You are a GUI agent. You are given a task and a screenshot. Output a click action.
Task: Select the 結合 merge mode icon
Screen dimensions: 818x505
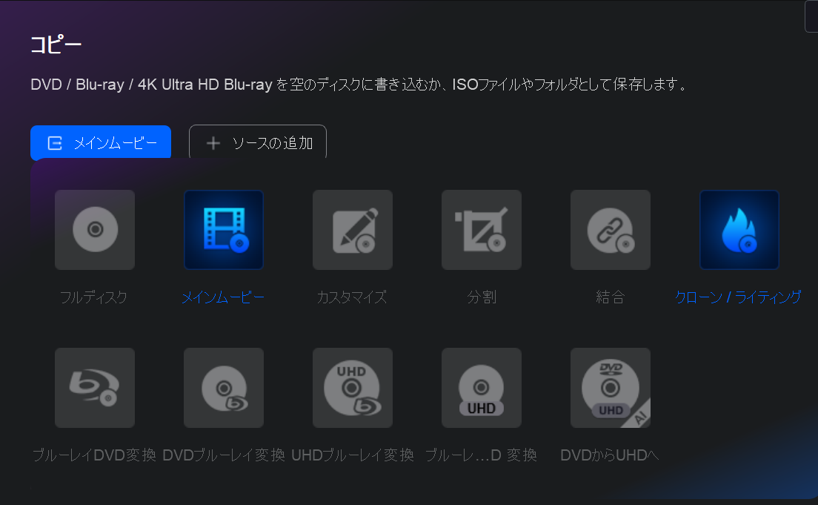[x=611, y=230]
